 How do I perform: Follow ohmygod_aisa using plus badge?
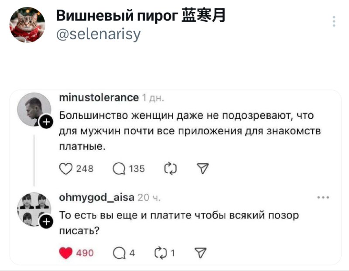[46, 223]
